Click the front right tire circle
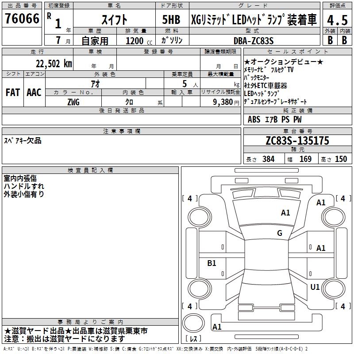The image size is (354, 354). (334, 217)
